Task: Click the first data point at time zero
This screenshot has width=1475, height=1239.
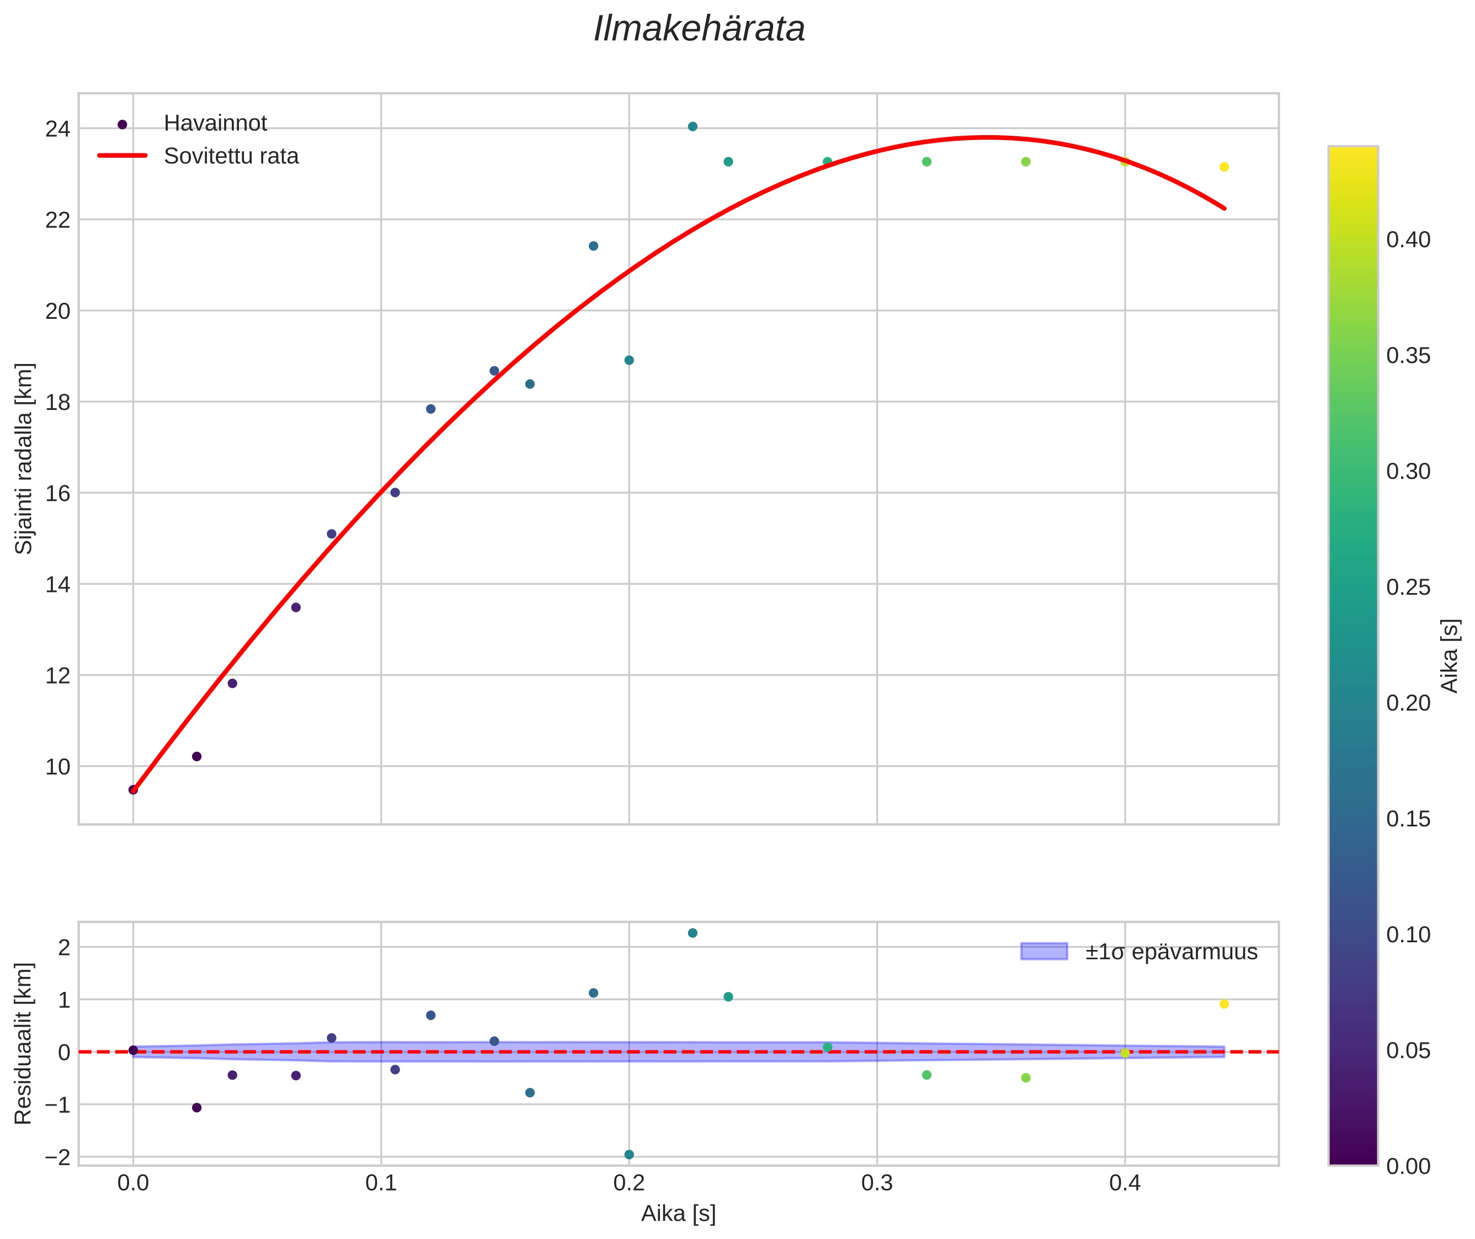Action: tap(134, 789)
